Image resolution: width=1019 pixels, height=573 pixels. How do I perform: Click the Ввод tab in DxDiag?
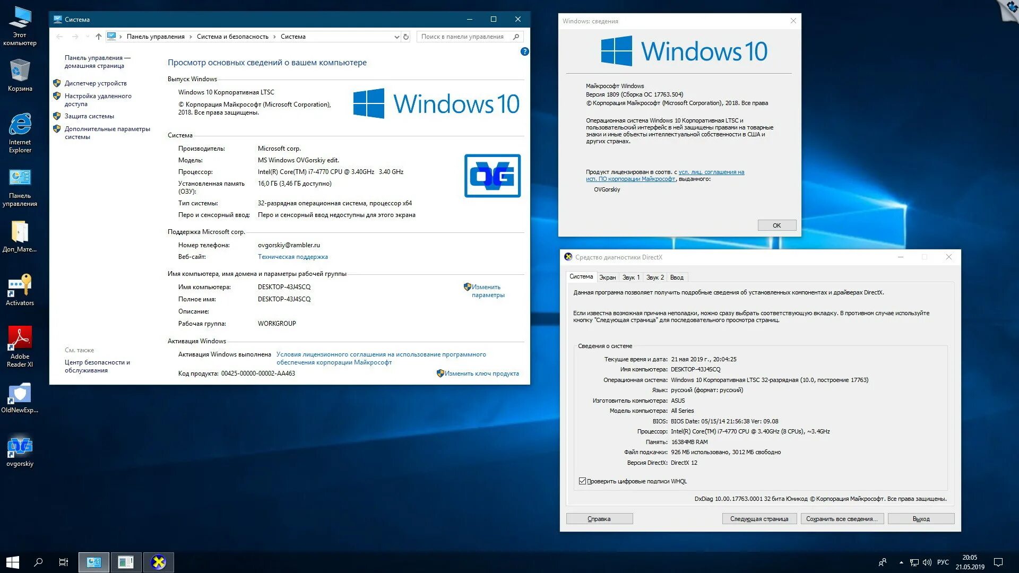[676, 277]
